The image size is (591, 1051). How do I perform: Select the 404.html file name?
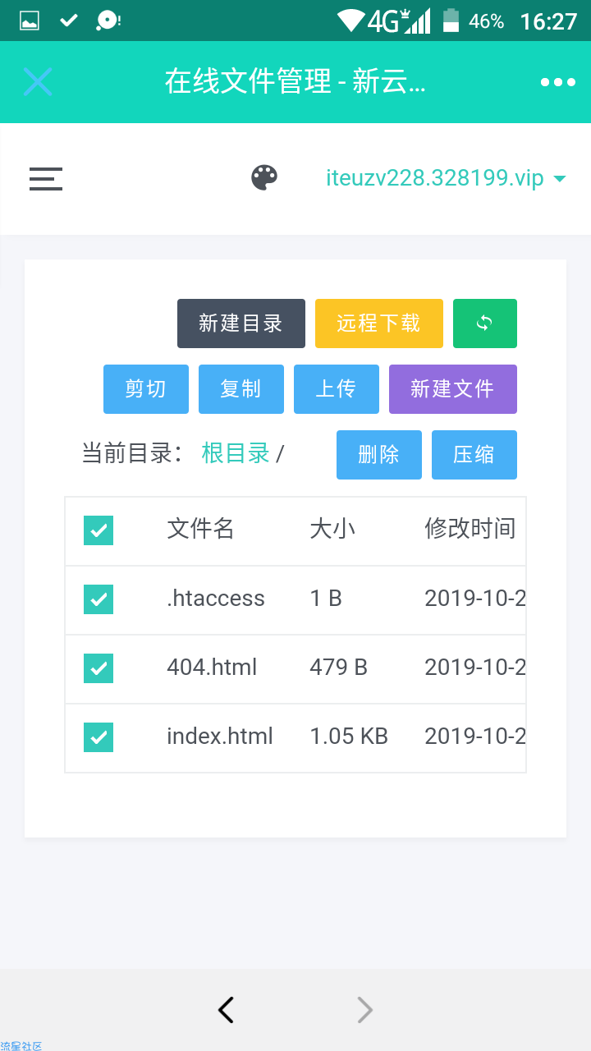[x=212, y=668]
